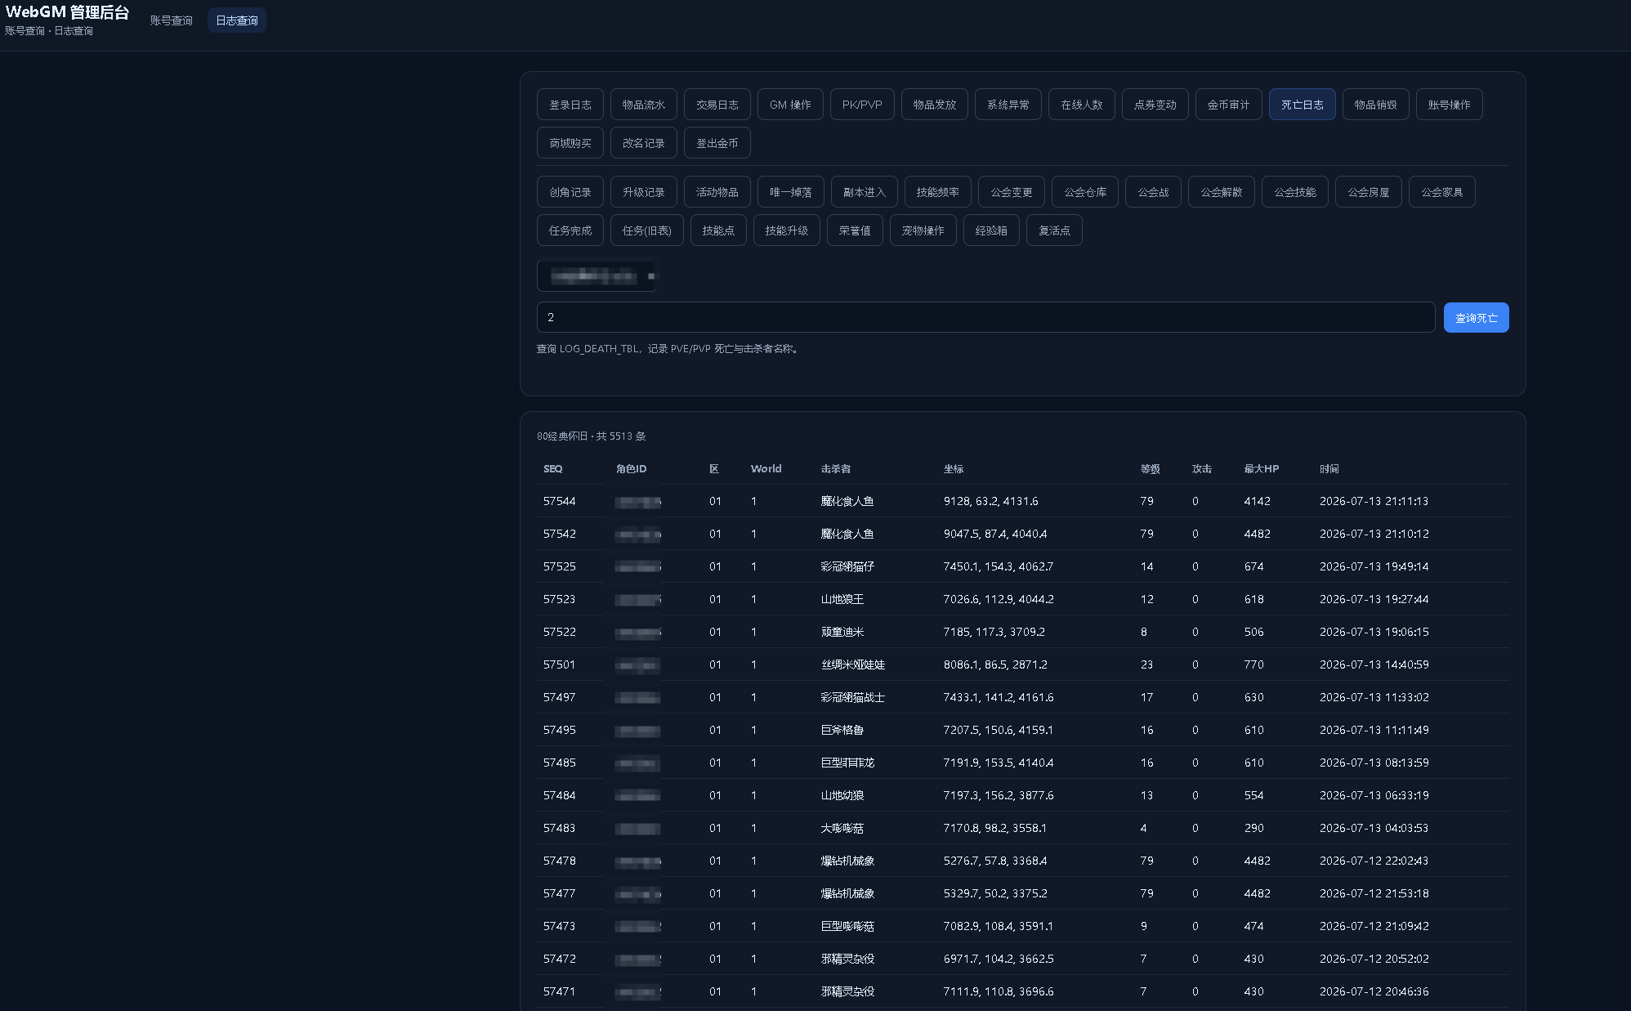Open the 复活点 log category
Screen dimensions: 1631x1011
[1055, 230]
